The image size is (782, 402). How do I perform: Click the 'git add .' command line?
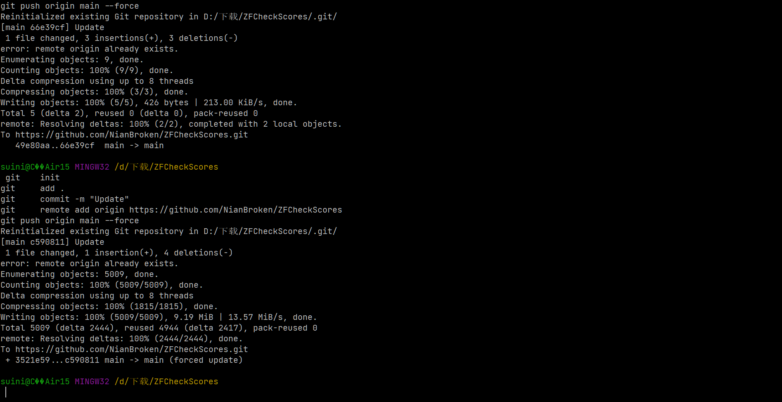click(x=33, y=188)
